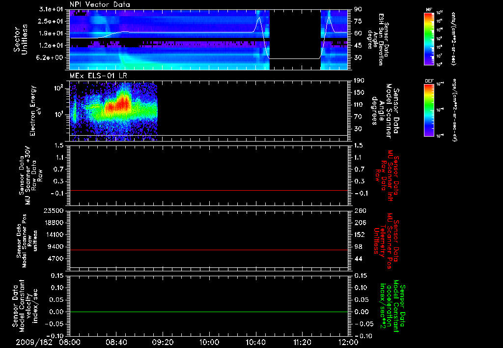Click the 18800 scanner position tick label
This screenshot has height=348, width=503.
[54, 223]
